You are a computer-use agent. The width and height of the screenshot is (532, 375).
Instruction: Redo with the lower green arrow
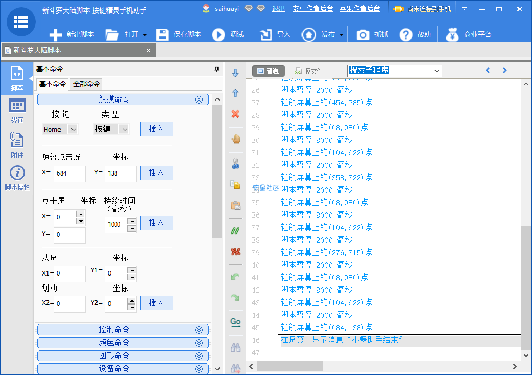click(x=235, y=297)
